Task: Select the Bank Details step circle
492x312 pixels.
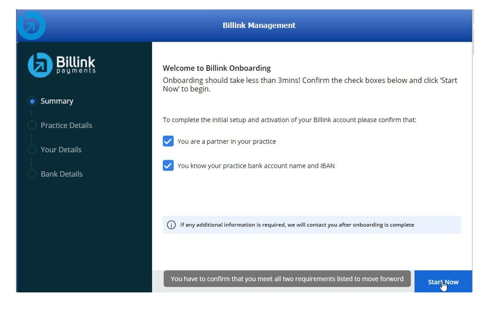Action: (33, 174)
